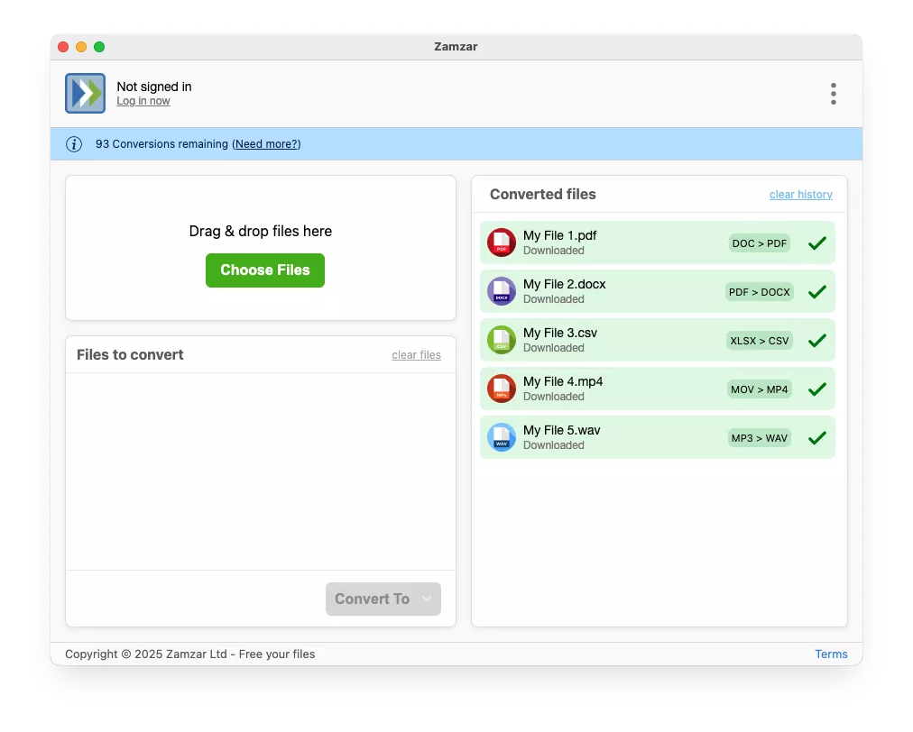Click the blue WAV file icon

(x=502, y=437)
